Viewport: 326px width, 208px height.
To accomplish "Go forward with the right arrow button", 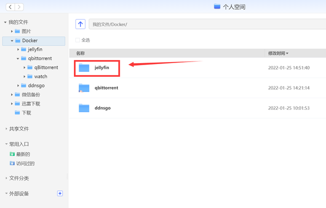I will coord(19,7).
